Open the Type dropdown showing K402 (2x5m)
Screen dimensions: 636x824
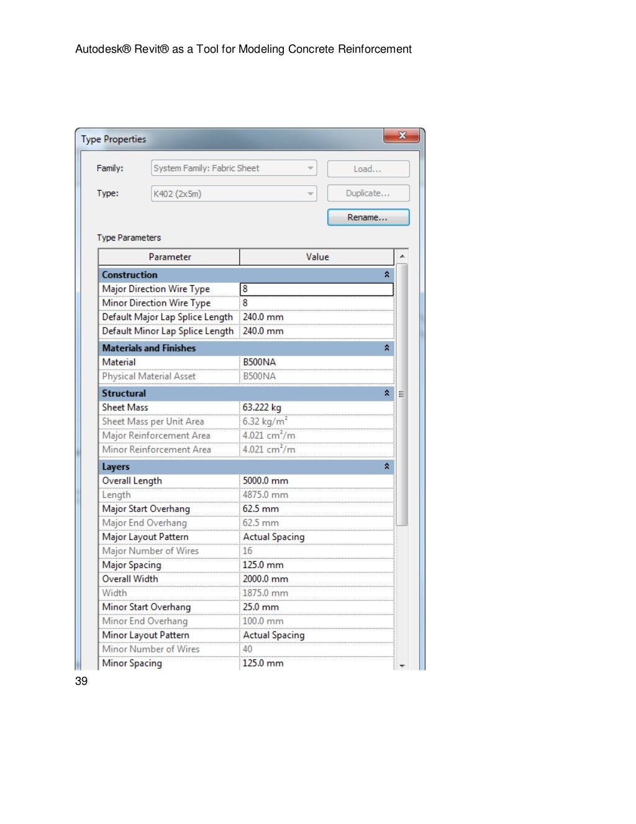pos(310,194)
